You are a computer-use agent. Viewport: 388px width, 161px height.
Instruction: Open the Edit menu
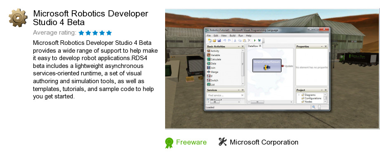(216, 35)
